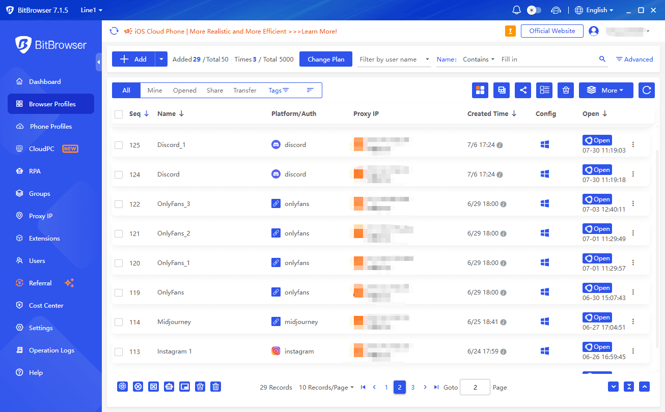Image resolution: width=665 pixels, height=412 pixels.
Task: Open the Tags filter
Action: (279, 90)
